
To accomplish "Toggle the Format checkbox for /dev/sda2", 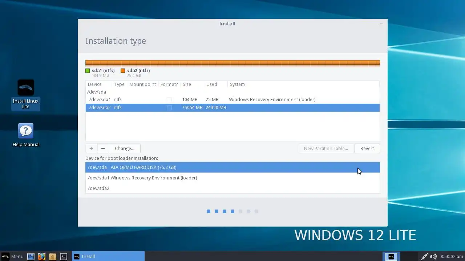I will pyautogui.click(x=169, y=107).
